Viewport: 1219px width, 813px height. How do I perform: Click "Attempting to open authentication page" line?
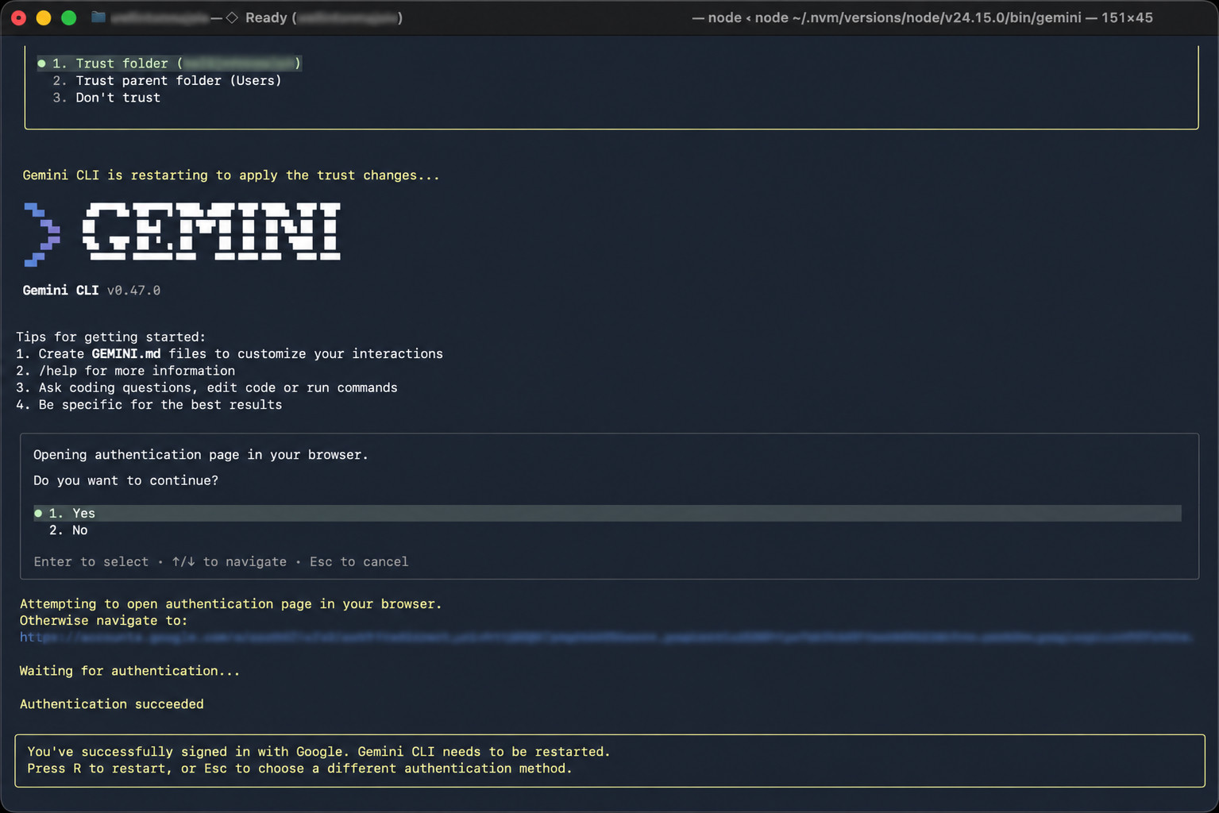click(x=230, y=604)
